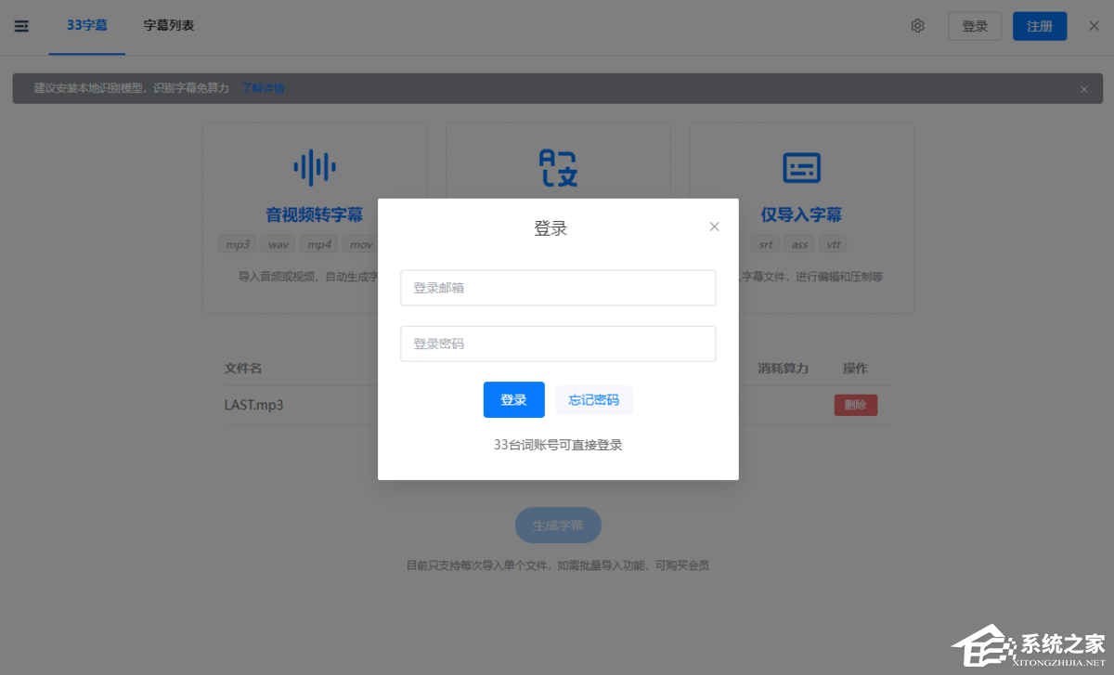Screen dimensions: 1114x675
Task: Click the 消耗算力 column header
Action: (784, 368)
